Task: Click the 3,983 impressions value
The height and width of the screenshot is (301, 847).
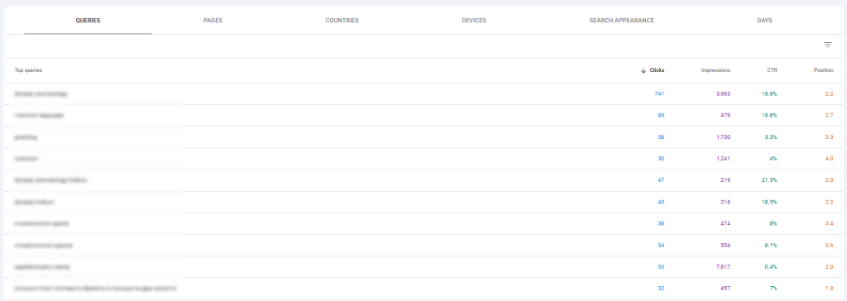Action: (723, 94)
